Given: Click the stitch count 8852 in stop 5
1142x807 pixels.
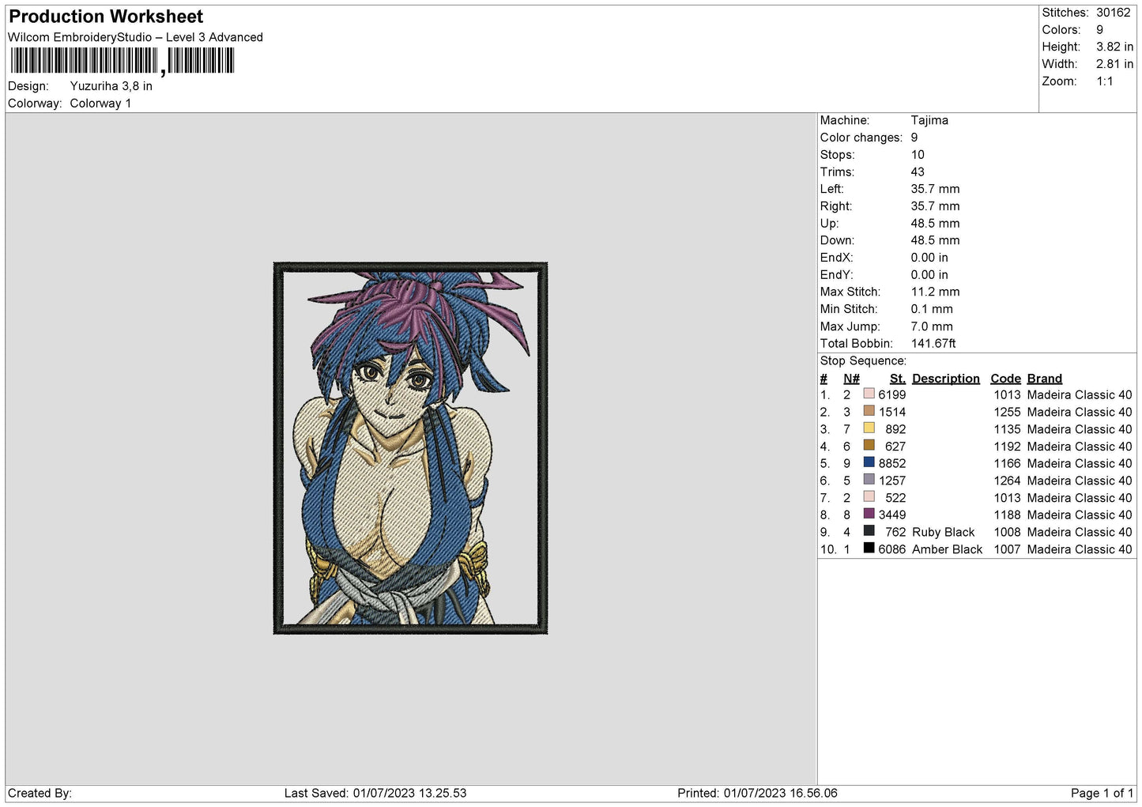Looking at the screenshot, I should point(892,464).
